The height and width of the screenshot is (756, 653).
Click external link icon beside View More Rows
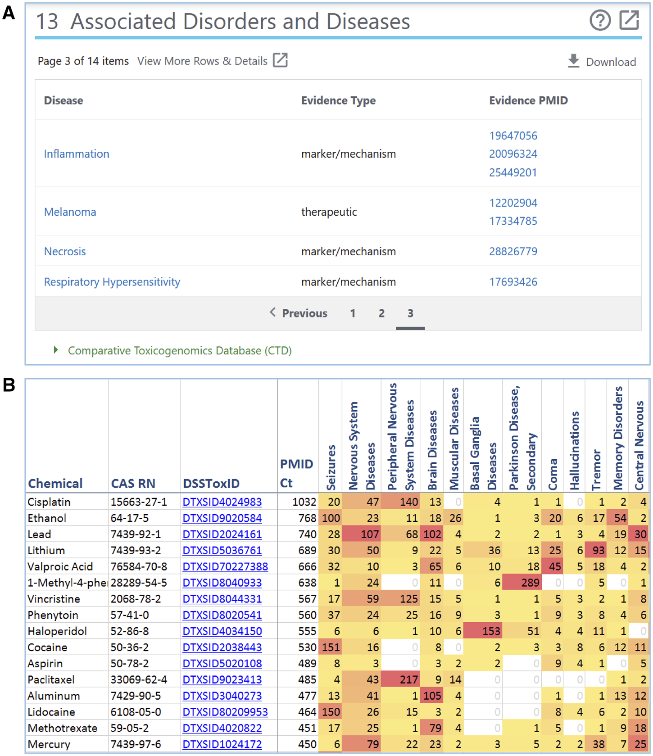[x=280, y=60]
